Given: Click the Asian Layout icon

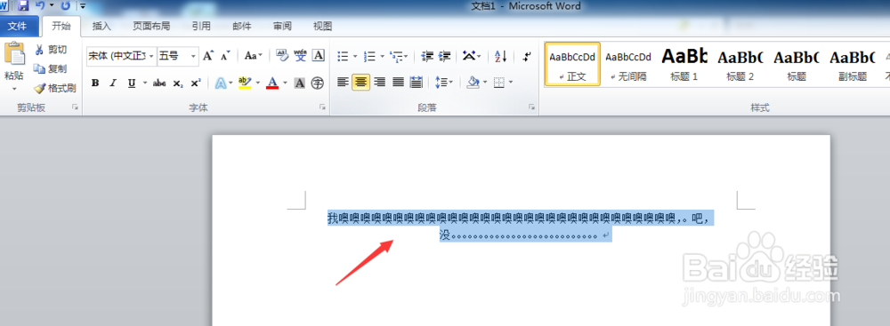Looking at the screenshot, I should (x=469, y=56).
